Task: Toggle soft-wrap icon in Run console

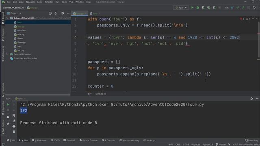Action: [14, 116]
